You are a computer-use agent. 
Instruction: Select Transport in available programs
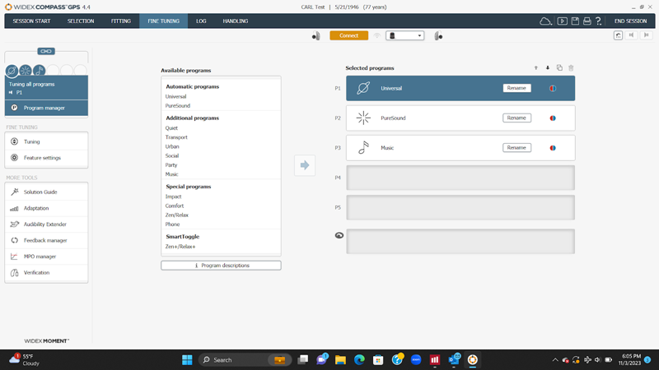click(176, 137)
